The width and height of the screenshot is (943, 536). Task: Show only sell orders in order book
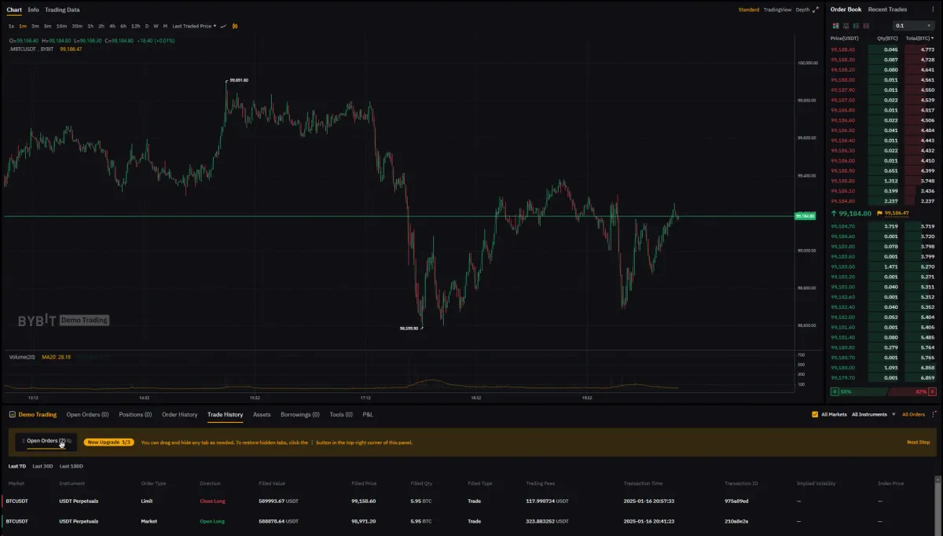[866, 26]
